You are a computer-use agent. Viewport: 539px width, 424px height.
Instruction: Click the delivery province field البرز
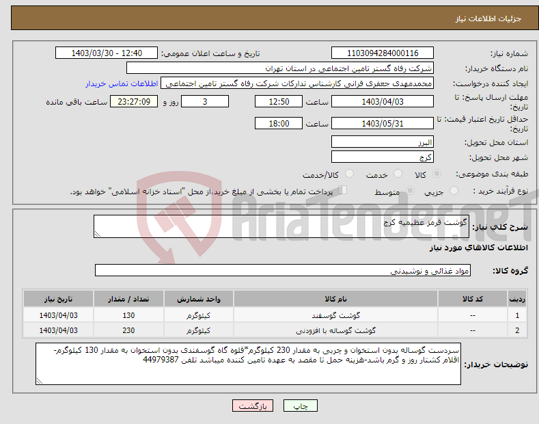click(x=383, y=142)
